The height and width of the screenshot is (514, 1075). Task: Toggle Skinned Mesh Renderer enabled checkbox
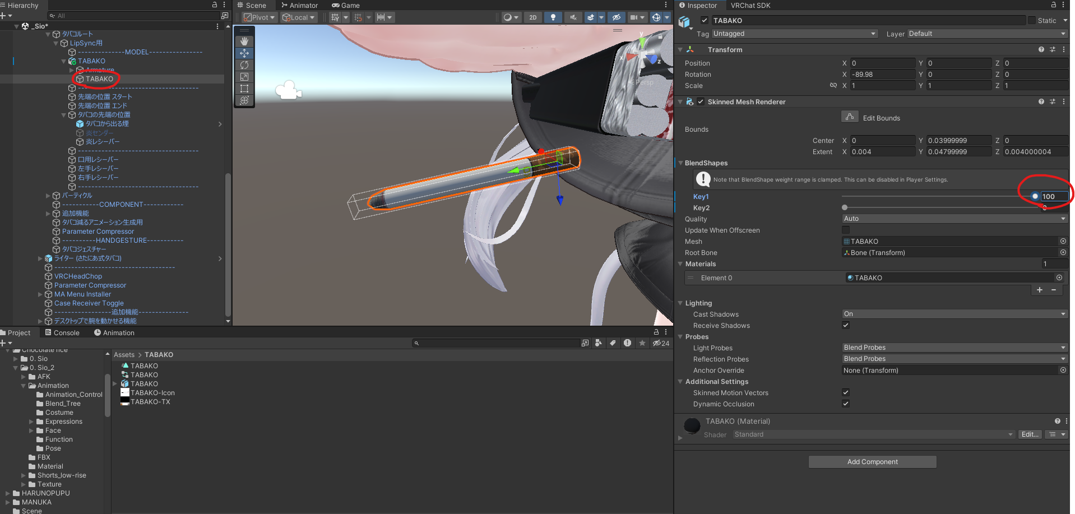click(701, 101)
